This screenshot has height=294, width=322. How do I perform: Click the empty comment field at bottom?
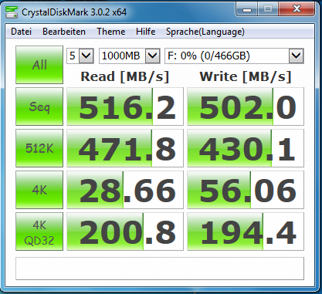[160, 269]
